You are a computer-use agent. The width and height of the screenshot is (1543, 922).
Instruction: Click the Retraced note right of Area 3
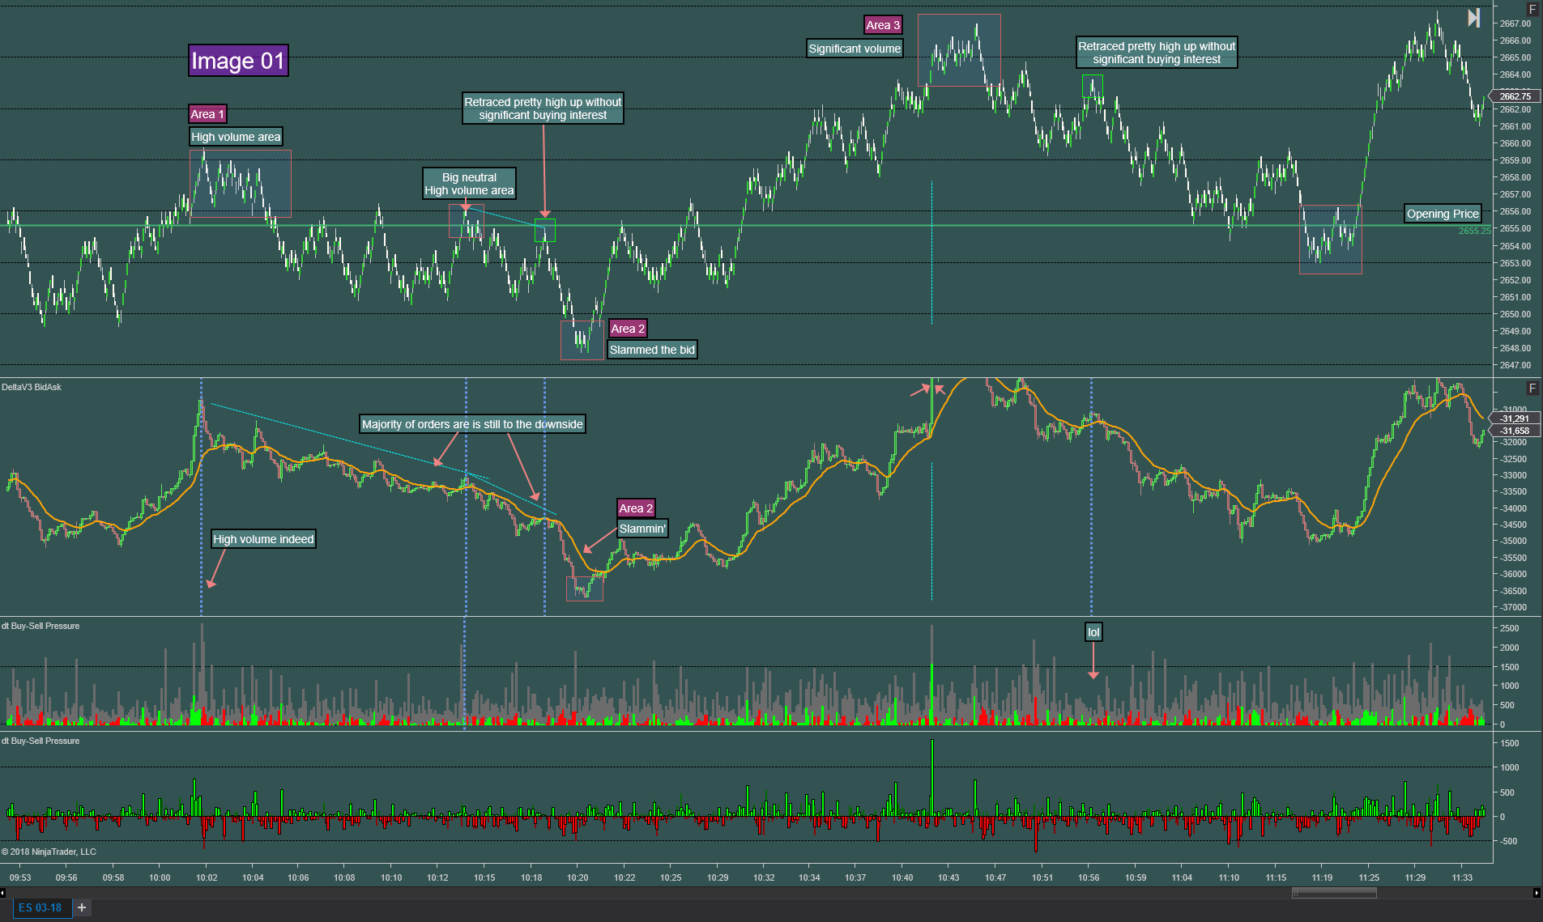point(1157,53)
